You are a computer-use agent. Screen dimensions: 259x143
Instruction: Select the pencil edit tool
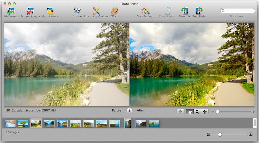(180, 112)
